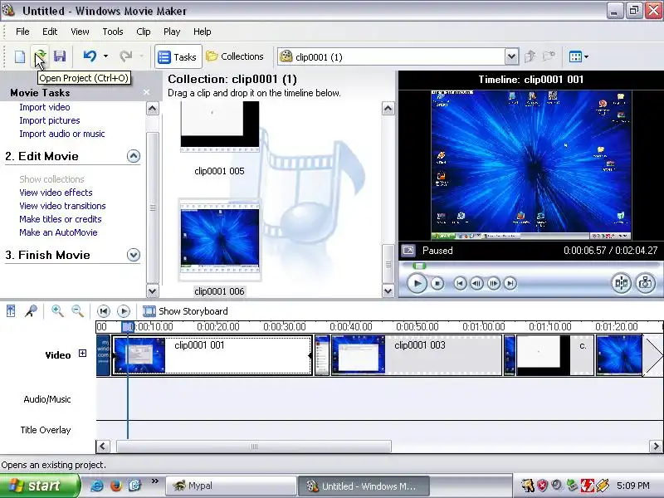Click the Open Project toolbar icon
Image resolution: width=664 pixels, height=498 pixels.
pos(40,56)
